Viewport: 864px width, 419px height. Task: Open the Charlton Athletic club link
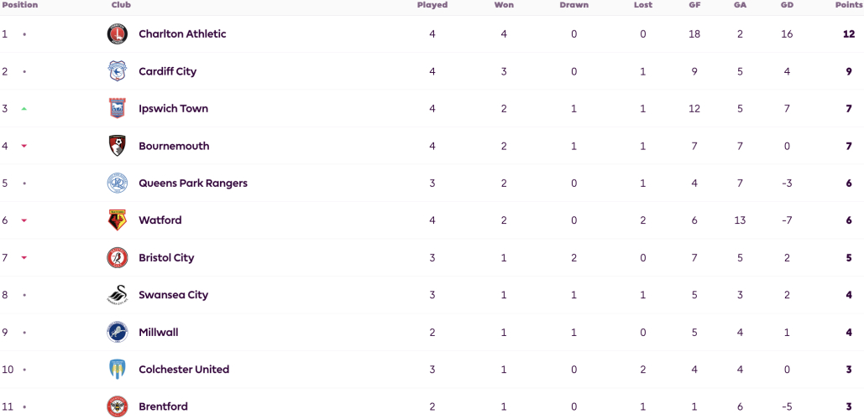pyautogui.click(x=182, y=34)
